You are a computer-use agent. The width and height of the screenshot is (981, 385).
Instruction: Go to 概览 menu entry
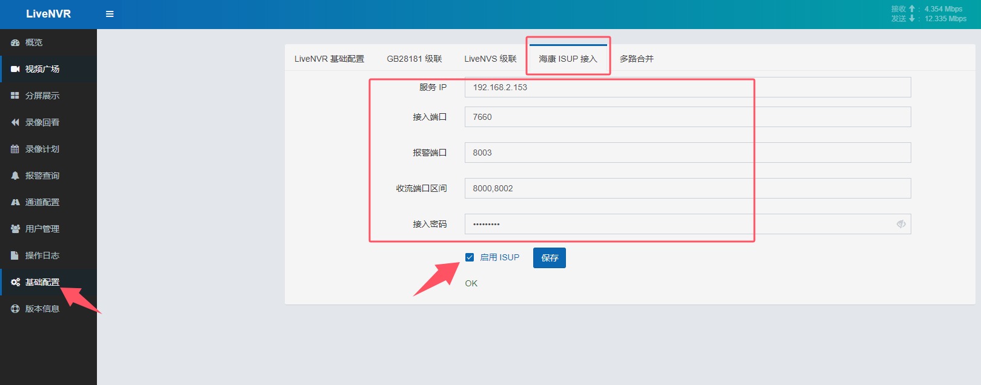[x=48, y=42]
